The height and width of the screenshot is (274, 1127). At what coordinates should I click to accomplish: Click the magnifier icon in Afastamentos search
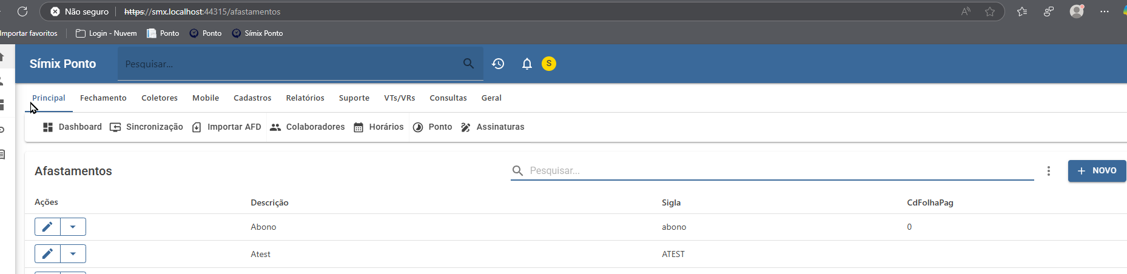517,171
